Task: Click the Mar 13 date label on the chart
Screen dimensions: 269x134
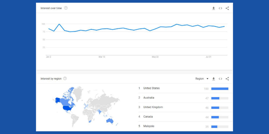Action: pos(102,57)
